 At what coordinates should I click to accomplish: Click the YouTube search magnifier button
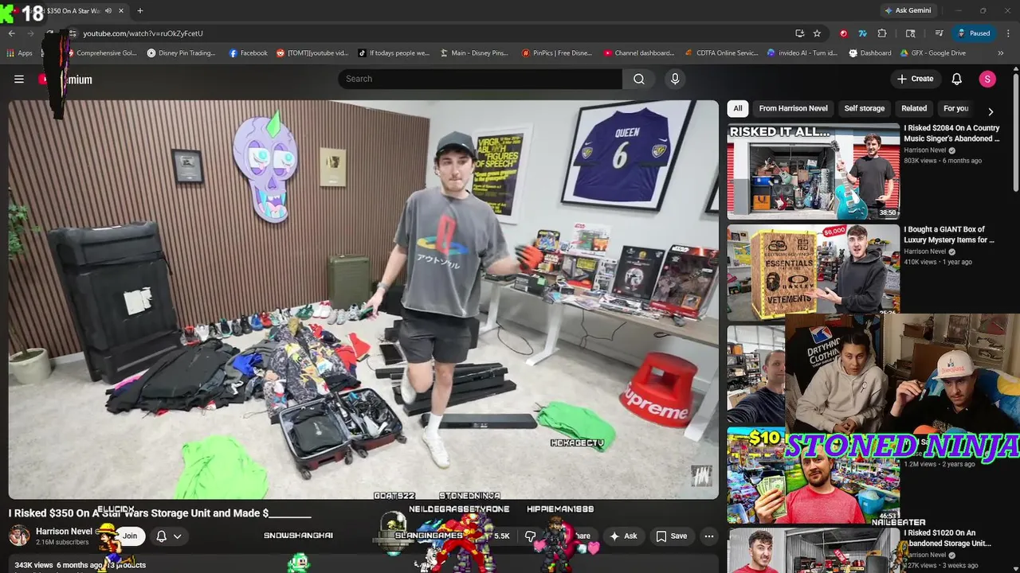coord(639,79)
